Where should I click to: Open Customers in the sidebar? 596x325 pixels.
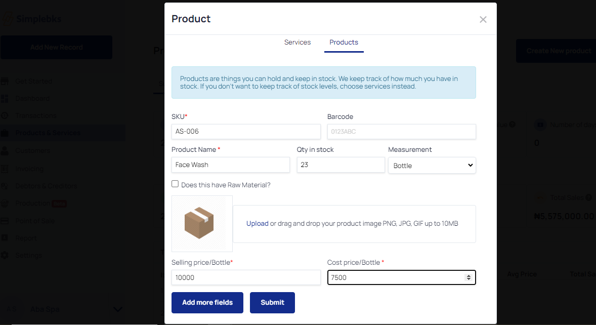click(33, 151)
